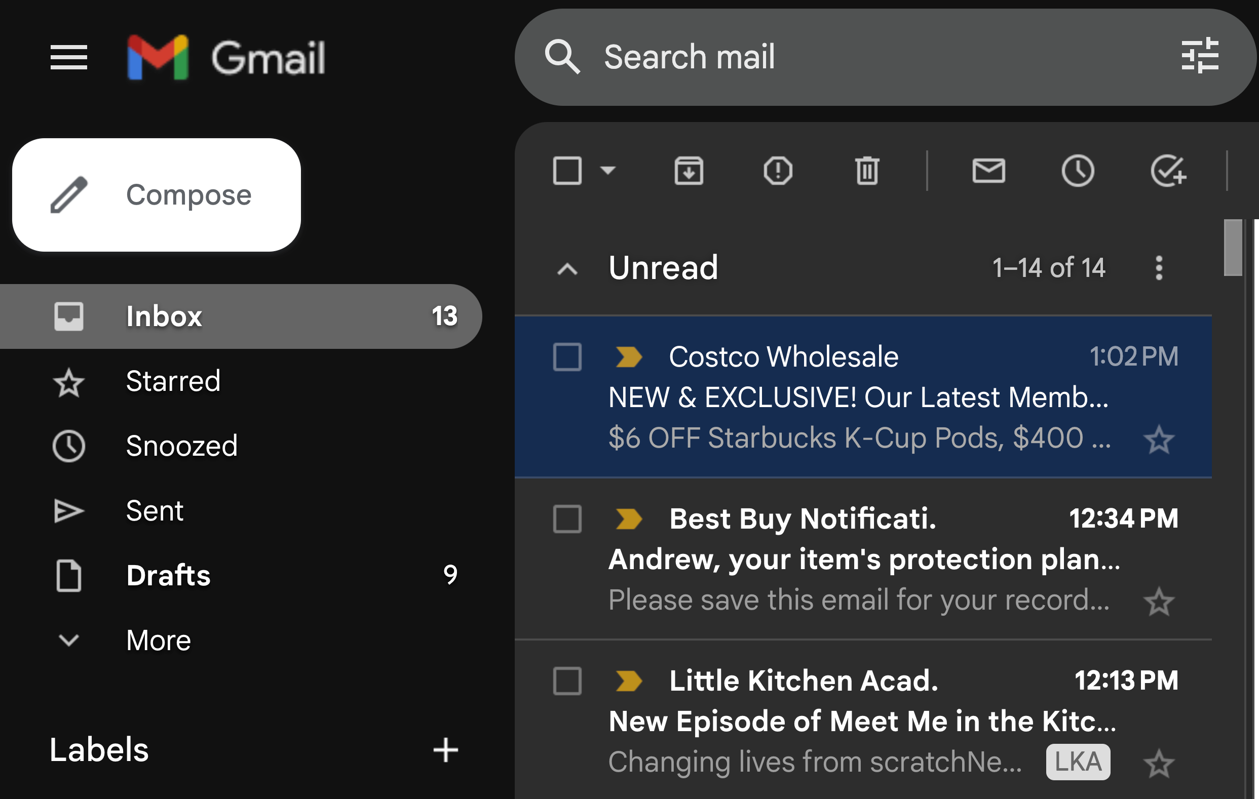Click the Compose button

click(157, 195)
